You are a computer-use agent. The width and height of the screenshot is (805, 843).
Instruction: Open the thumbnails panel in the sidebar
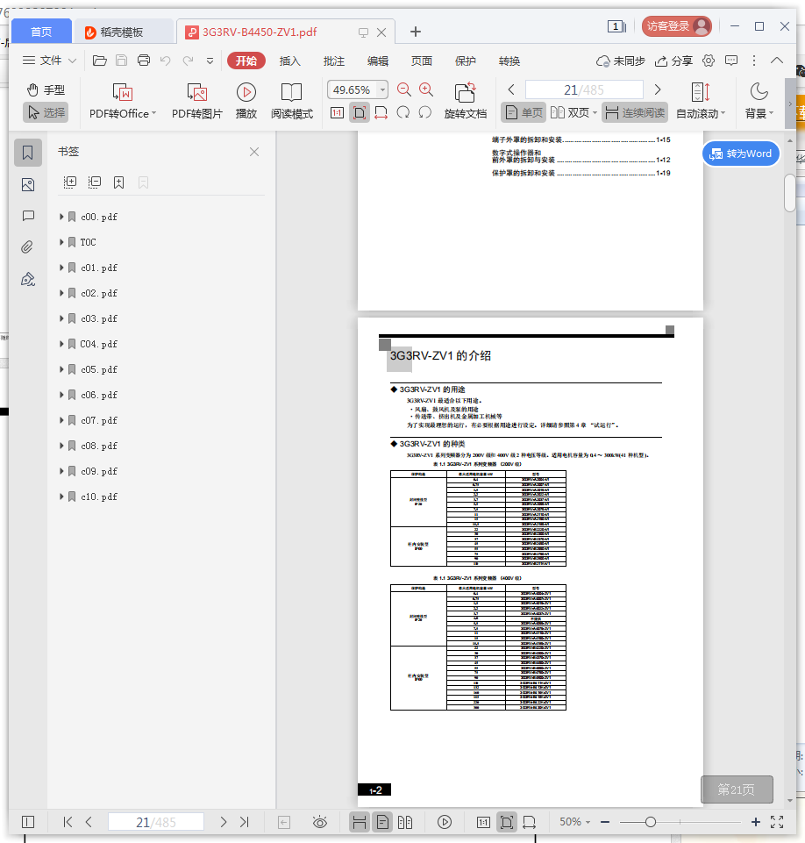pyautogui.click(x=28, y=185)
